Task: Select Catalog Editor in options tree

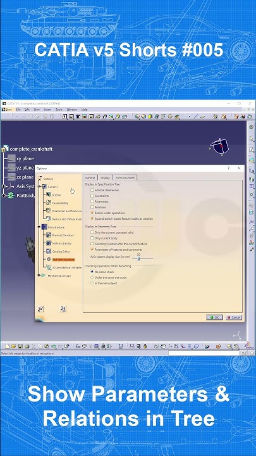Action: point(61,251)
